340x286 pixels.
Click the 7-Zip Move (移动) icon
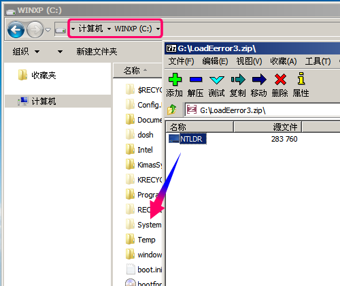point(259,80)
